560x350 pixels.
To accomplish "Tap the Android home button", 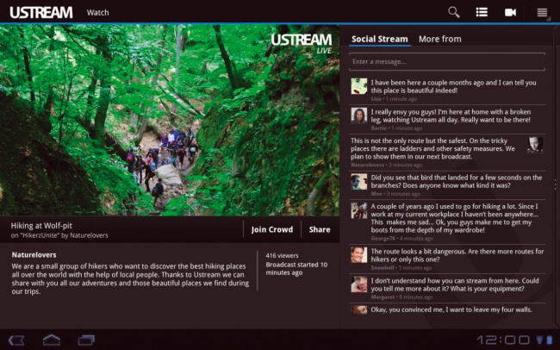I will [x=52, y=339].
